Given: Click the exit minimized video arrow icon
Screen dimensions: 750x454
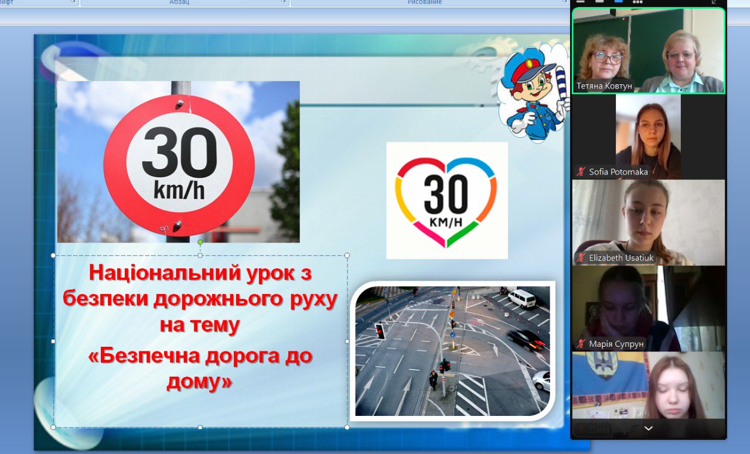Looking at the screenshot, I should (x=714, y=2).
